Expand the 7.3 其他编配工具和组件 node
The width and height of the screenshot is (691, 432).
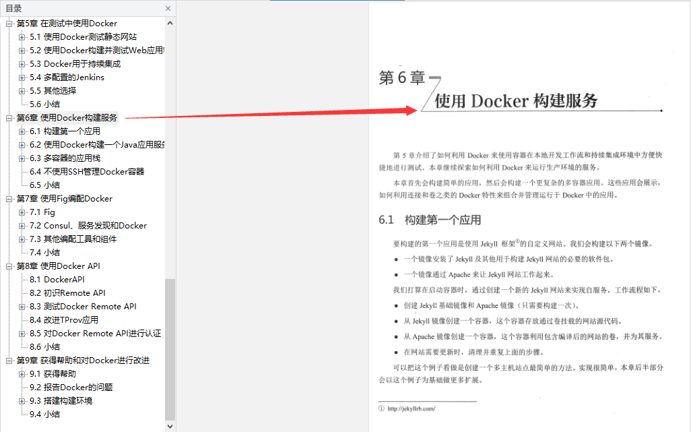pyautogui.click(x=22, y=239)
